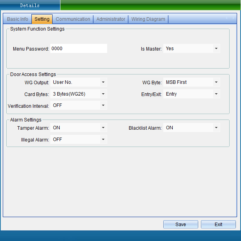Image resolution: width=241 pixels, height=241 pixels.
Task: Click the tab strip scroll-left arrow
Action: tap(227, 18)
